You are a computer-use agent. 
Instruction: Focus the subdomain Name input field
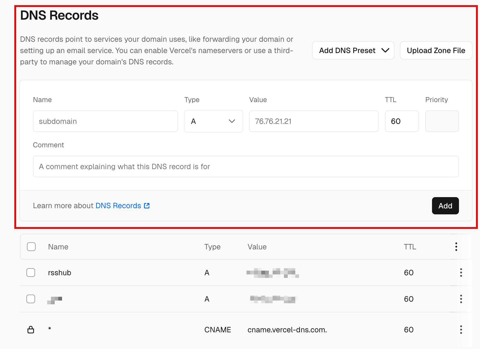(x=105, y=121)
